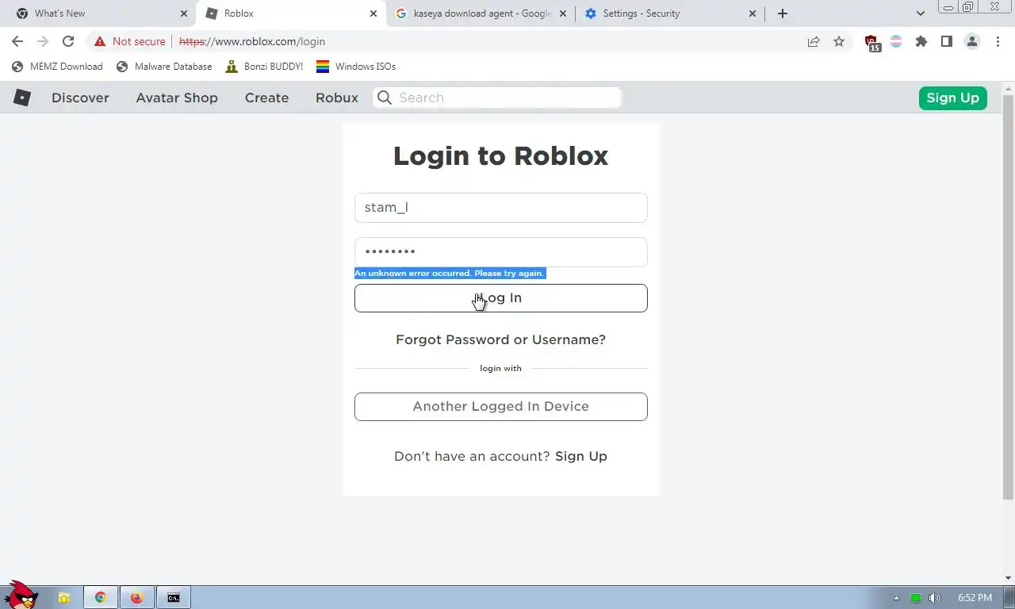Close the Roblox tab
The height and width of the screenshot is (609, 1015).
coord(373,13)
